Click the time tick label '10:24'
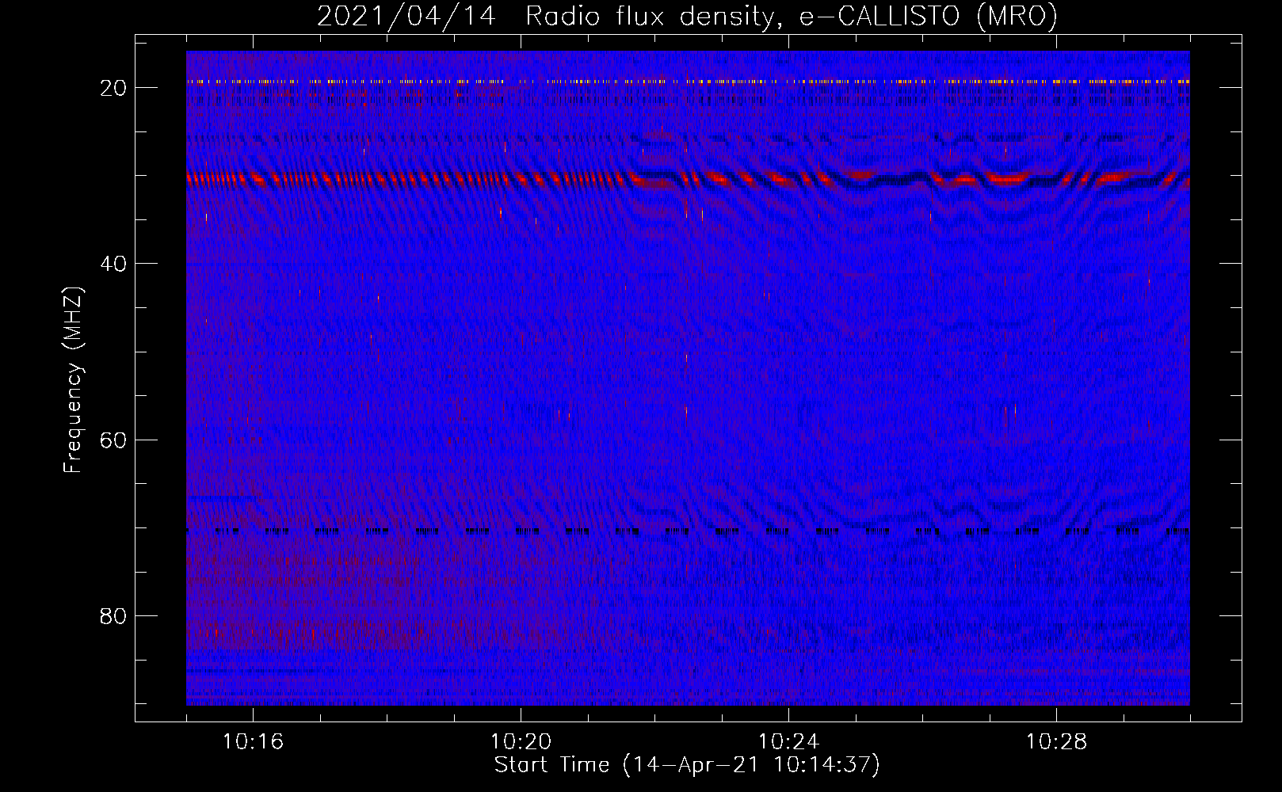Image resolution: width=1282 pixels, height=792 pixels. click(x=788, y=741)
